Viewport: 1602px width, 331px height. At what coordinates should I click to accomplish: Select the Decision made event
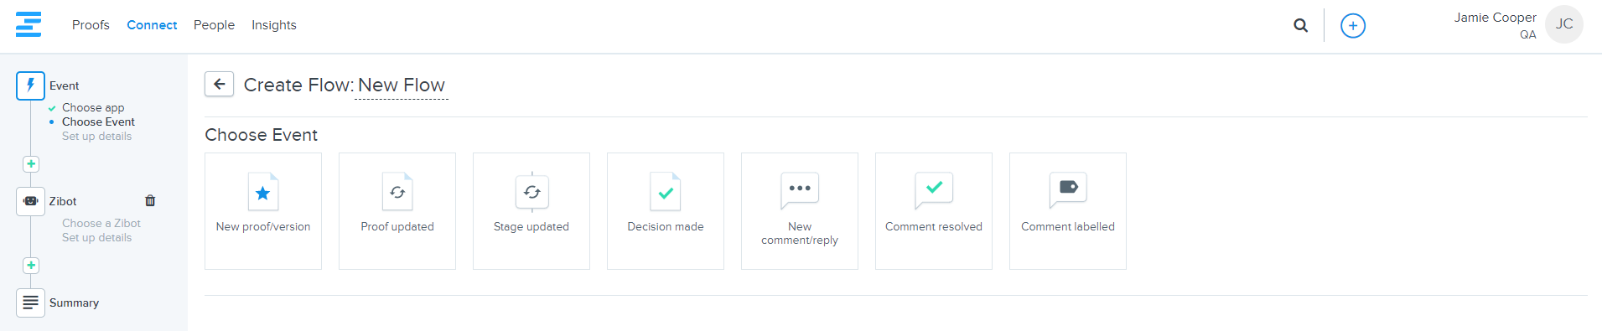666,211
